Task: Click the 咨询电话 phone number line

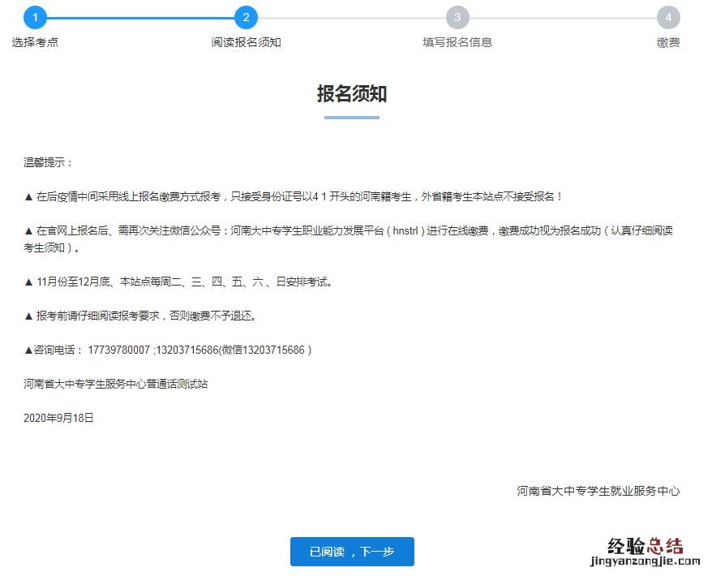Action: click(x=168, y=350)
